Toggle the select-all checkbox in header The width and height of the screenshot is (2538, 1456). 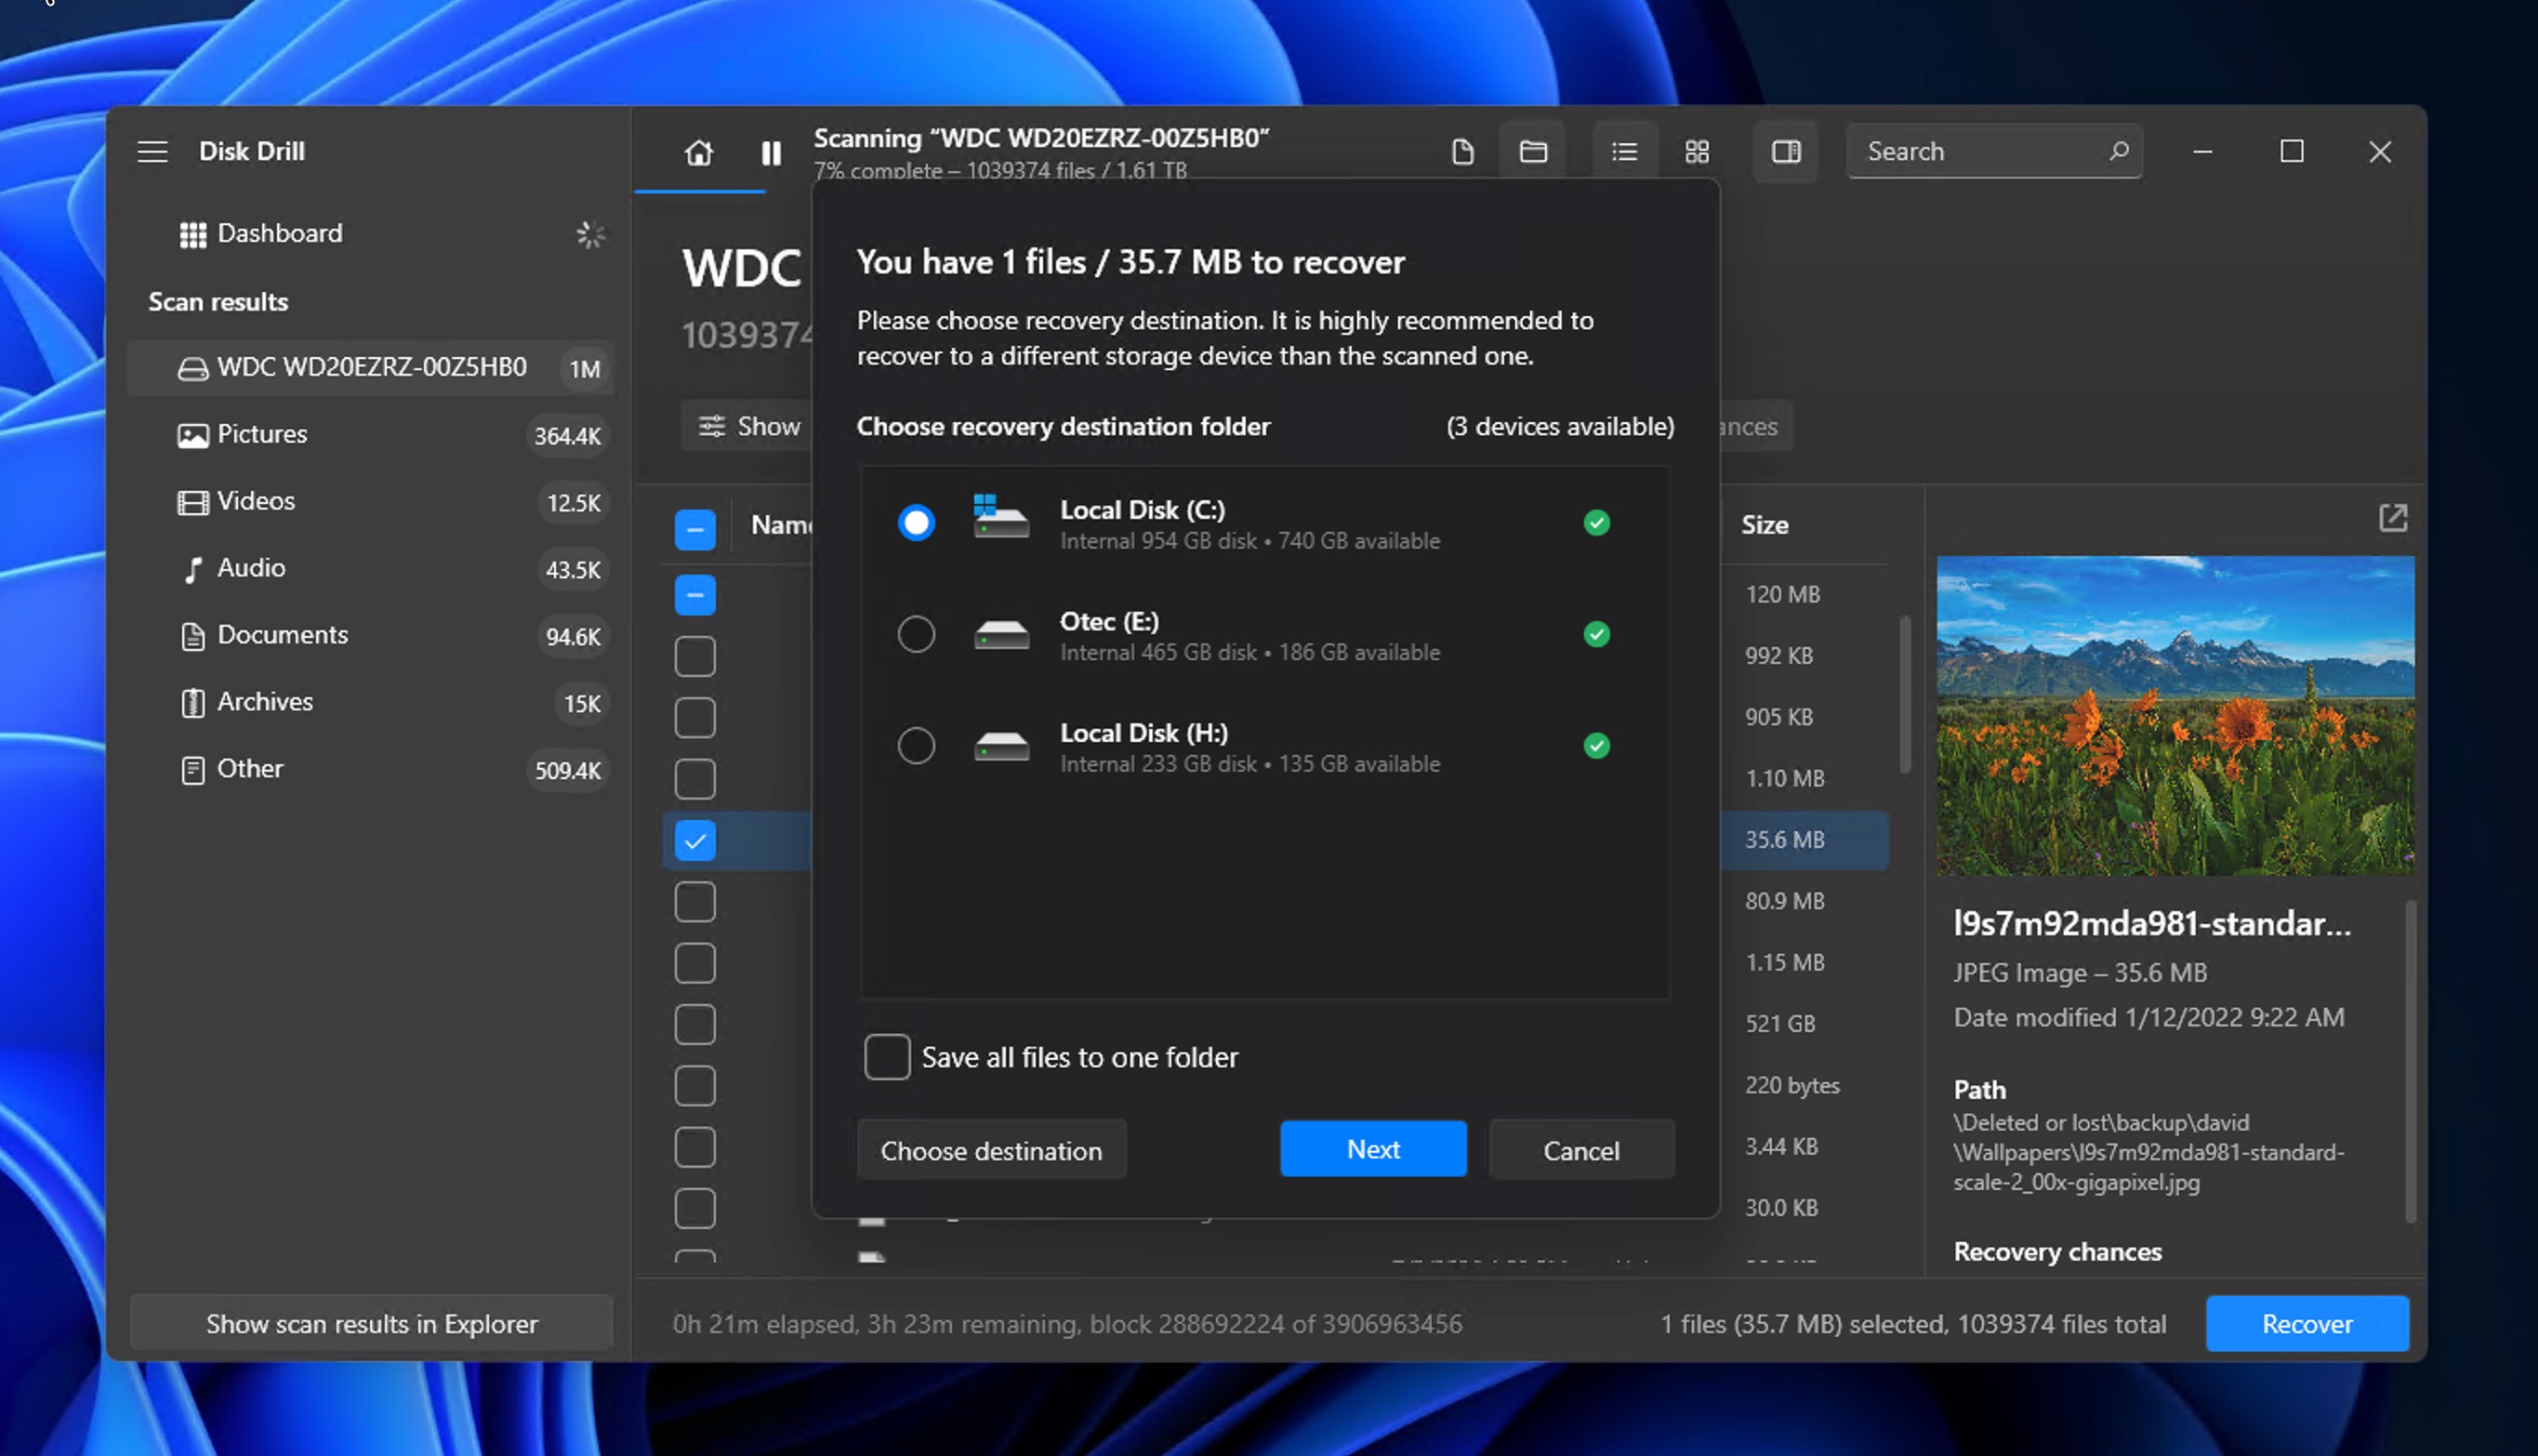click(694, 529)
